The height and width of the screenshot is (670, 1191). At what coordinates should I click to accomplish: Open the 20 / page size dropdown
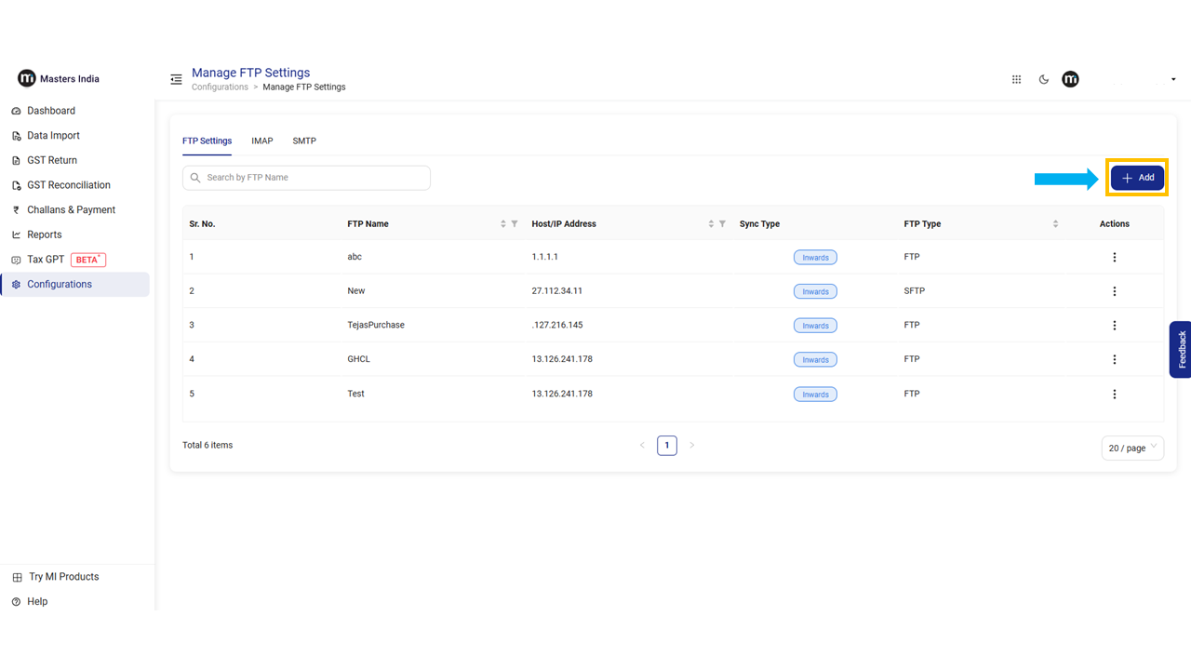[x=1131, y=448]
